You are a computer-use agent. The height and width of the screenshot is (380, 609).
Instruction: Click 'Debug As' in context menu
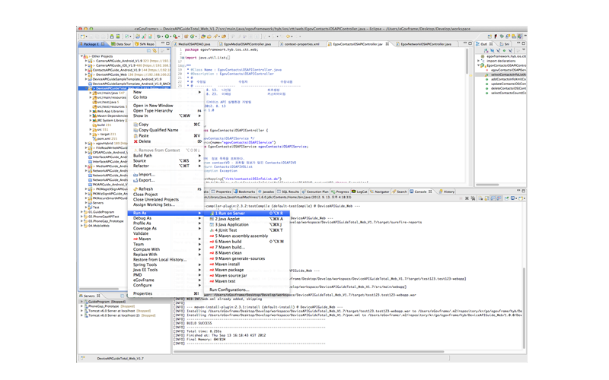pos(142,218)
